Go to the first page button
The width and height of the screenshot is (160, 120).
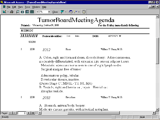(10, 113)
